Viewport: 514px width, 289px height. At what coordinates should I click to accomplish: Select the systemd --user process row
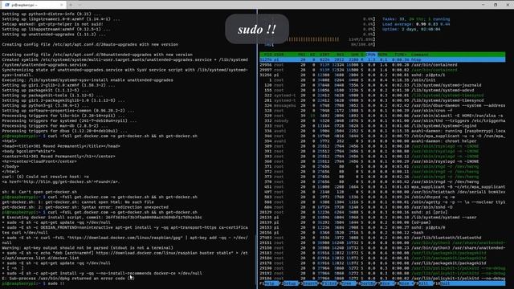click(382, 218)
